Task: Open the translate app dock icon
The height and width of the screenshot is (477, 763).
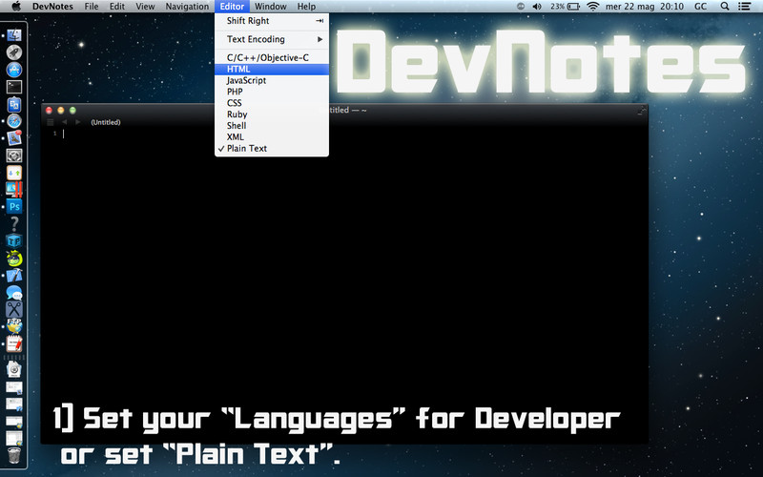Action: [14, 104]
